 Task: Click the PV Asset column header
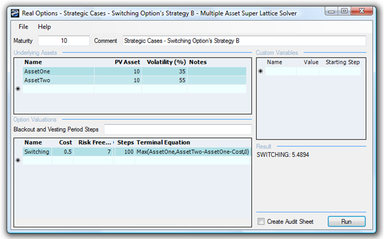[128, 62]
